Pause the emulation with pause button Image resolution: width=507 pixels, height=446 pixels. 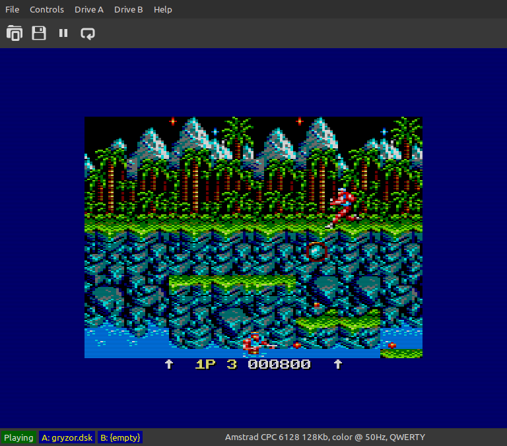[63, 33]
